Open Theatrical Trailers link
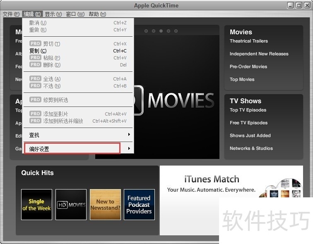The height and width of the screenshot is (244, 313). point(249,41)
